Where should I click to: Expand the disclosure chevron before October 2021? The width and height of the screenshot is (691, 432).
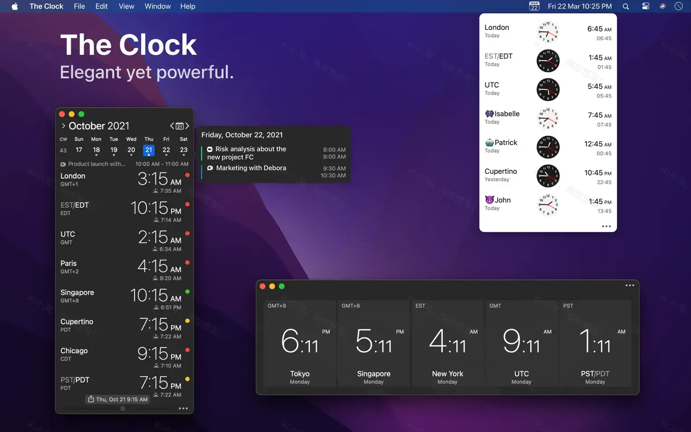(x=64, y=125)
